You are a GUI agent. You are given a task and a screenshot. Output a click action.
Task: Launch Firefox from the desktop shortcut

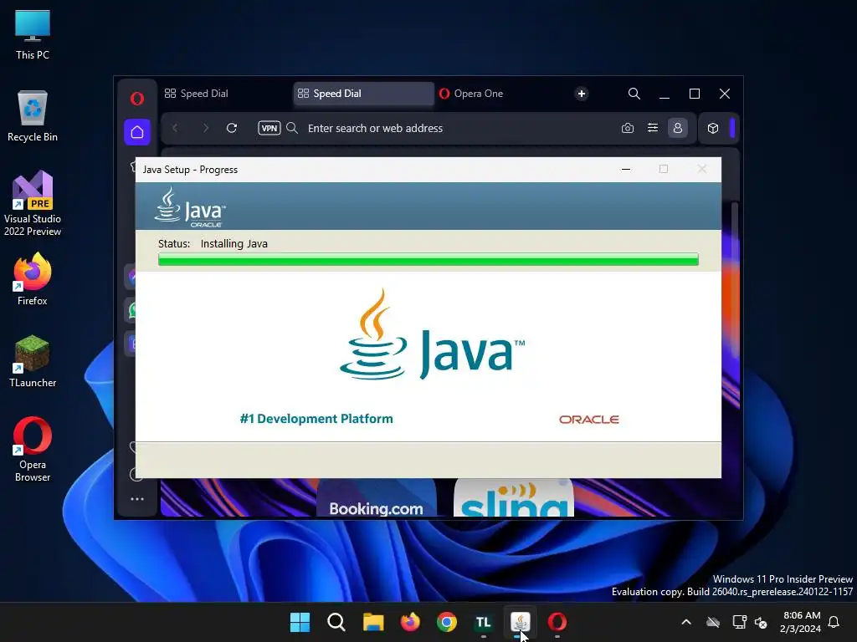[x=33, y=279]
